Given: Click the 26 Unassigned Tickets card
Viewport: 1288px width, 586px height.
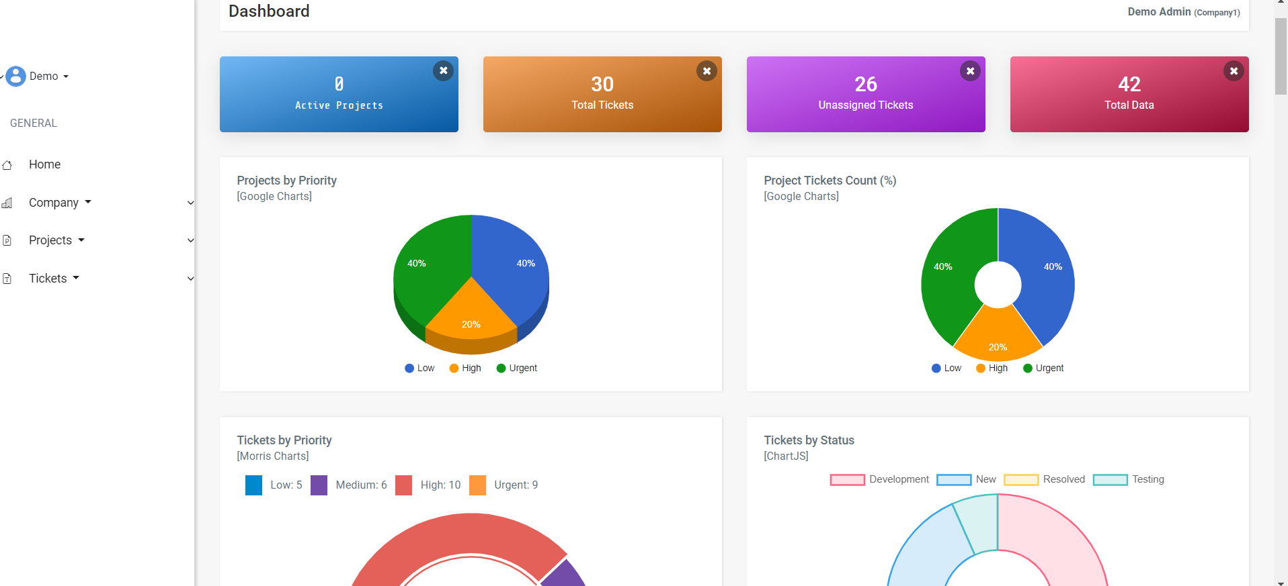Looking at the screenshot, I should click(866, 94).
